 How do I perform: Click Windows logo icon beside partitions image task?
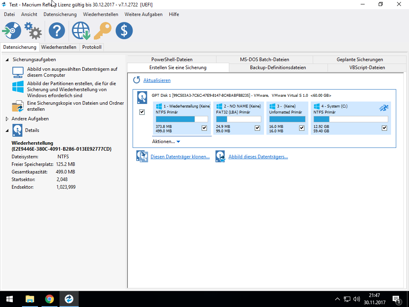click(x=18, y=87)
